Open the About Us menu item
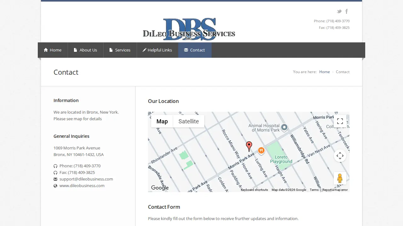This screenshot has height=226, width=403. 86,50
